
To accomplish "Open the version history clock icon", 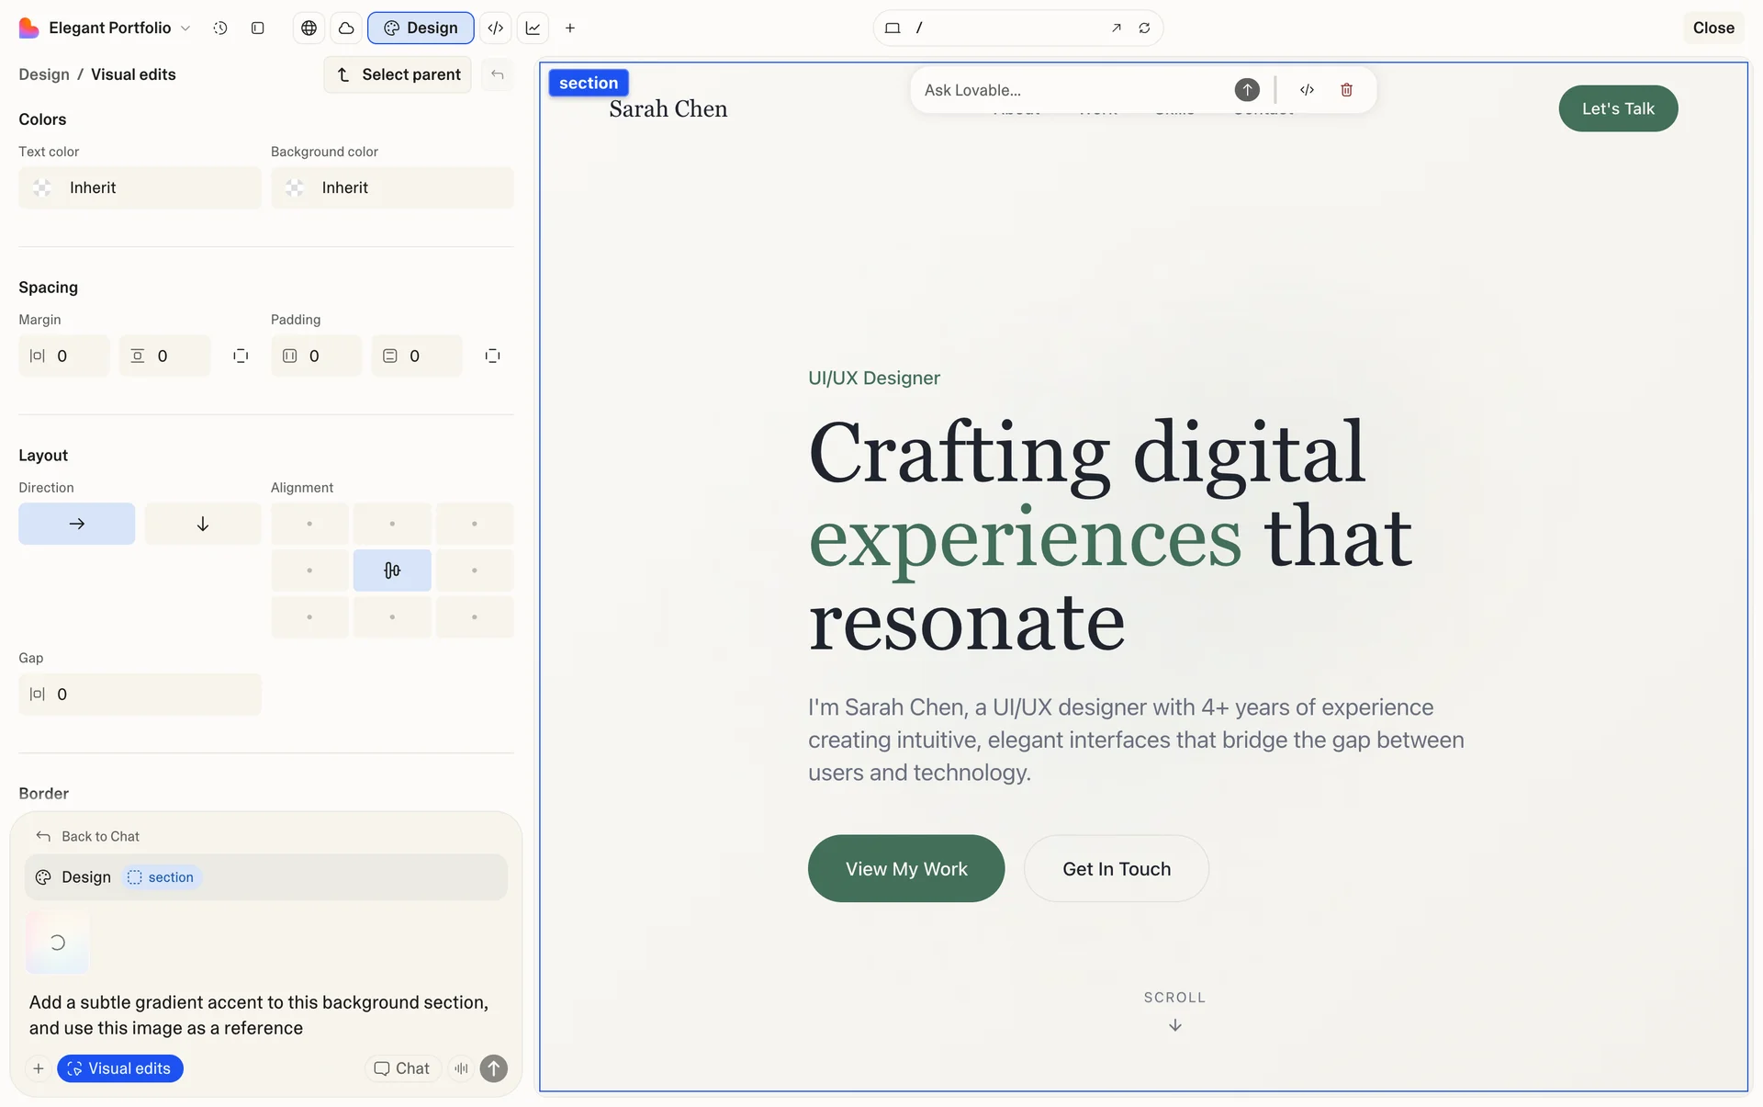I will [220, 28].
